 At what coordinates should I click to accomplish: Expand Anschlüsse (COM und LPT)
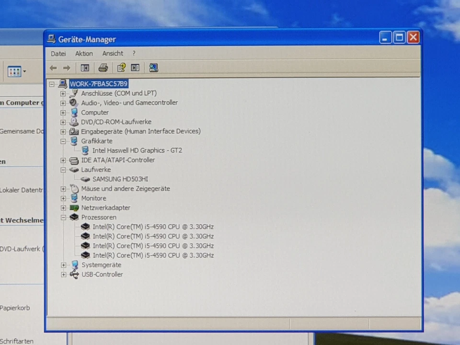(63, 94)
